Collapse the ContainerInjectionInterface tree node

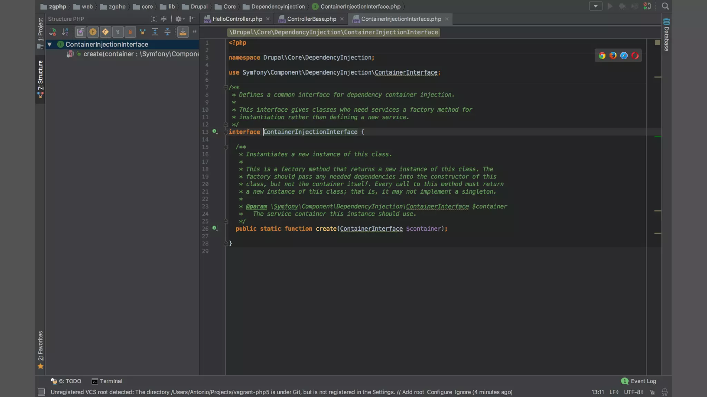50,44
